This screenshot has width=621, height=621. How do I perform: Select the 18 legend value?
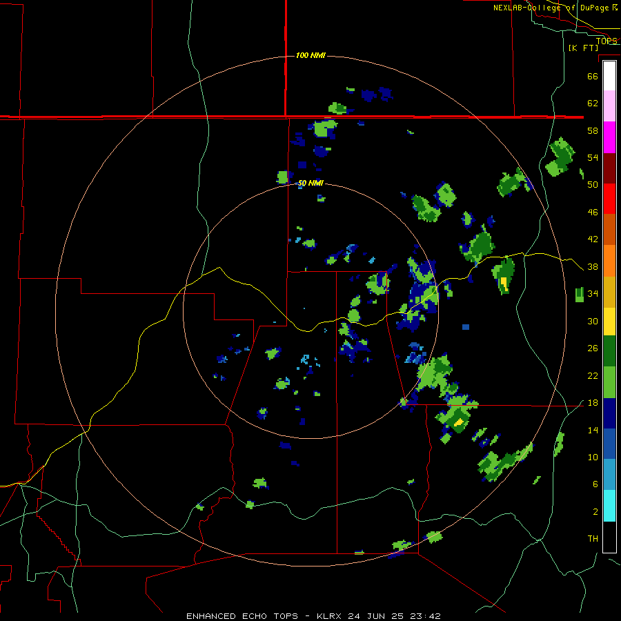coord(593,403)
